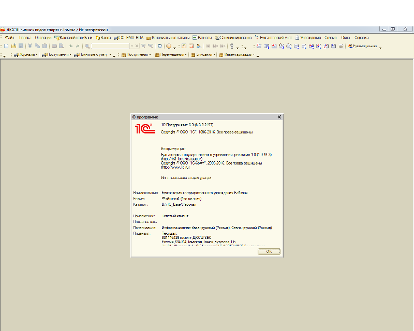Clear the search field with the X icon
The image size is (414, 331).
137,46
